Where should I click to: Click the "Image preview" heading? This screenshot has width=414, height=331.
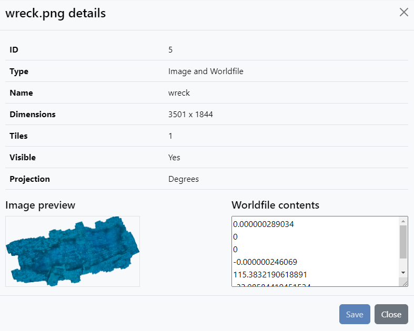(40, 205)
